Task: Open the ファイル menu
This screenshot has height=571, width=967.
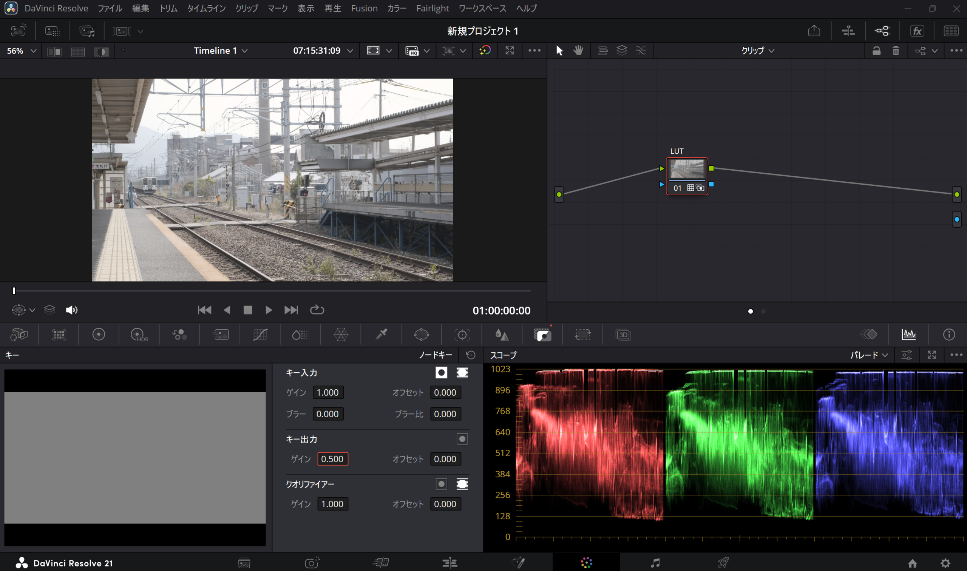Action: (x=110, y=8)
